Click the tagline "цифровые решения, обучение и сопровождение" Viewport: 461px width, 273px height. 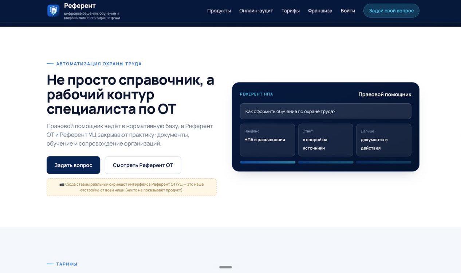(x=92, y=15)
